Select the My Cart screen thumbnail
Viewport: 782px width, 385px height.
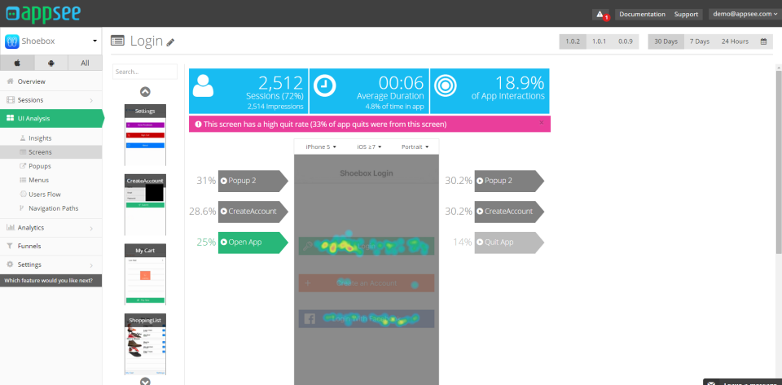click(x=145, y=274)
